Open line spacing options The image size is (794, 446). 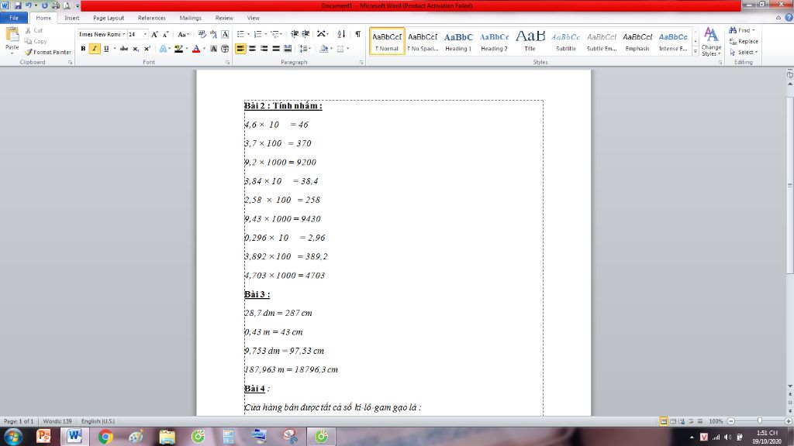coord(305,49)
